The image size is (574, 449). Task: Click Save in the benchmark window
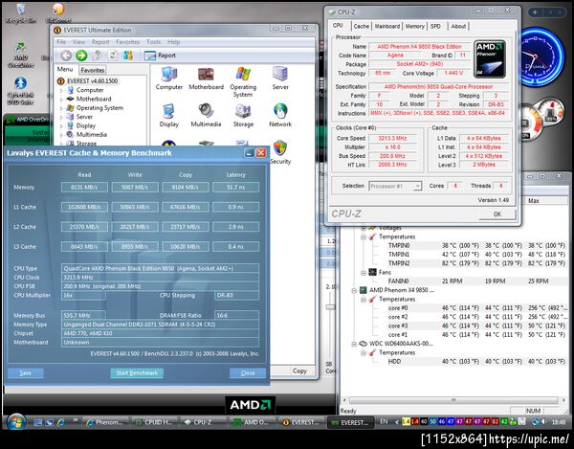pos(25,372)
